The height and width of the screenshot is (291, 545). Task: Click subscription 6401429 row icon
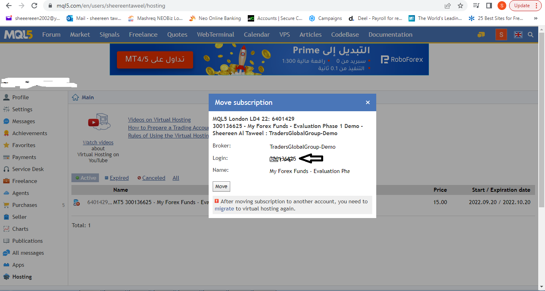coord(77,203)
